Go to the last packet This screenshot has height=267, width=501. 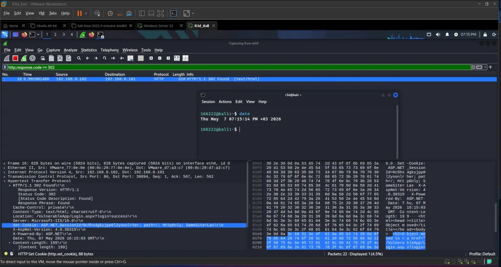click(x=122, y=58)
